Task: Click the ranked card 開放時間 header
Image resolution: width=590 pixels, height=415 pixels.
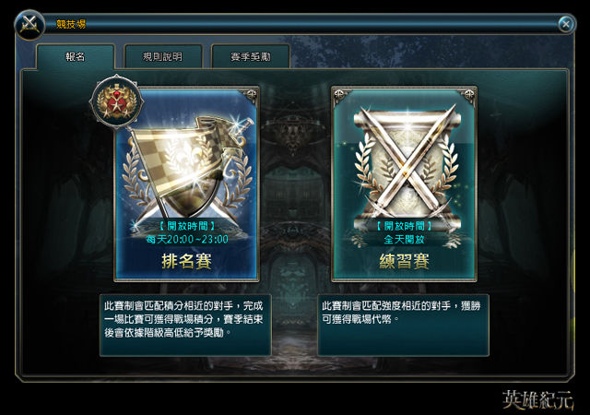Action: (x=186, y=226)
